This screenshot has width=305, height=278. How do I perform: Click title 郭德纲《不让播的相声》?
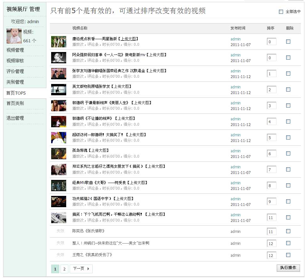pyautogui.click(x=92, y=118)
